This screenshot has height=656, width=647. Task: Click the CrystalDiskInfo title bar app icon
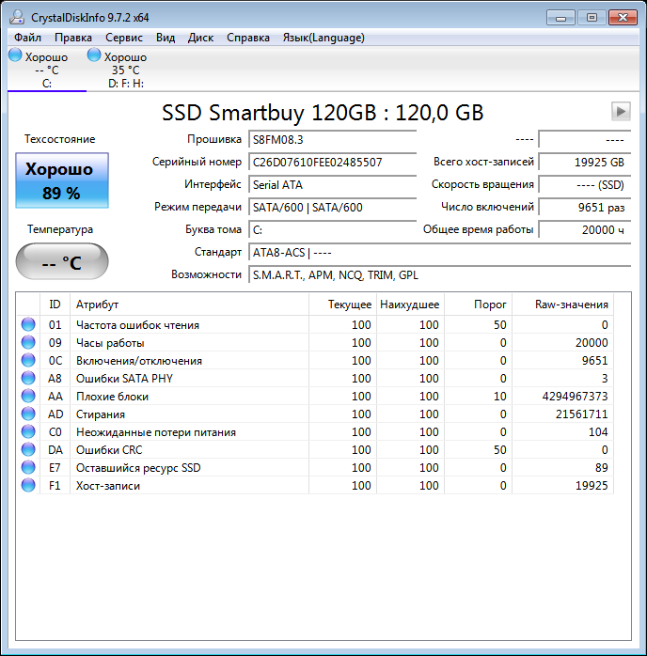(x=16, y=17)
